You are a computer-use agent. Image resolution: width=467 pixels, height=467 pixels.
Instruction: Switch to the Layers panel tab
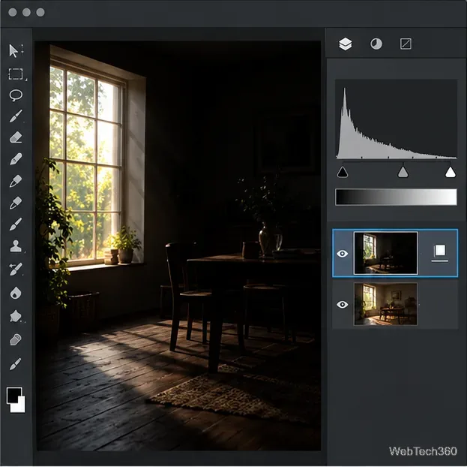click(346, 44)
